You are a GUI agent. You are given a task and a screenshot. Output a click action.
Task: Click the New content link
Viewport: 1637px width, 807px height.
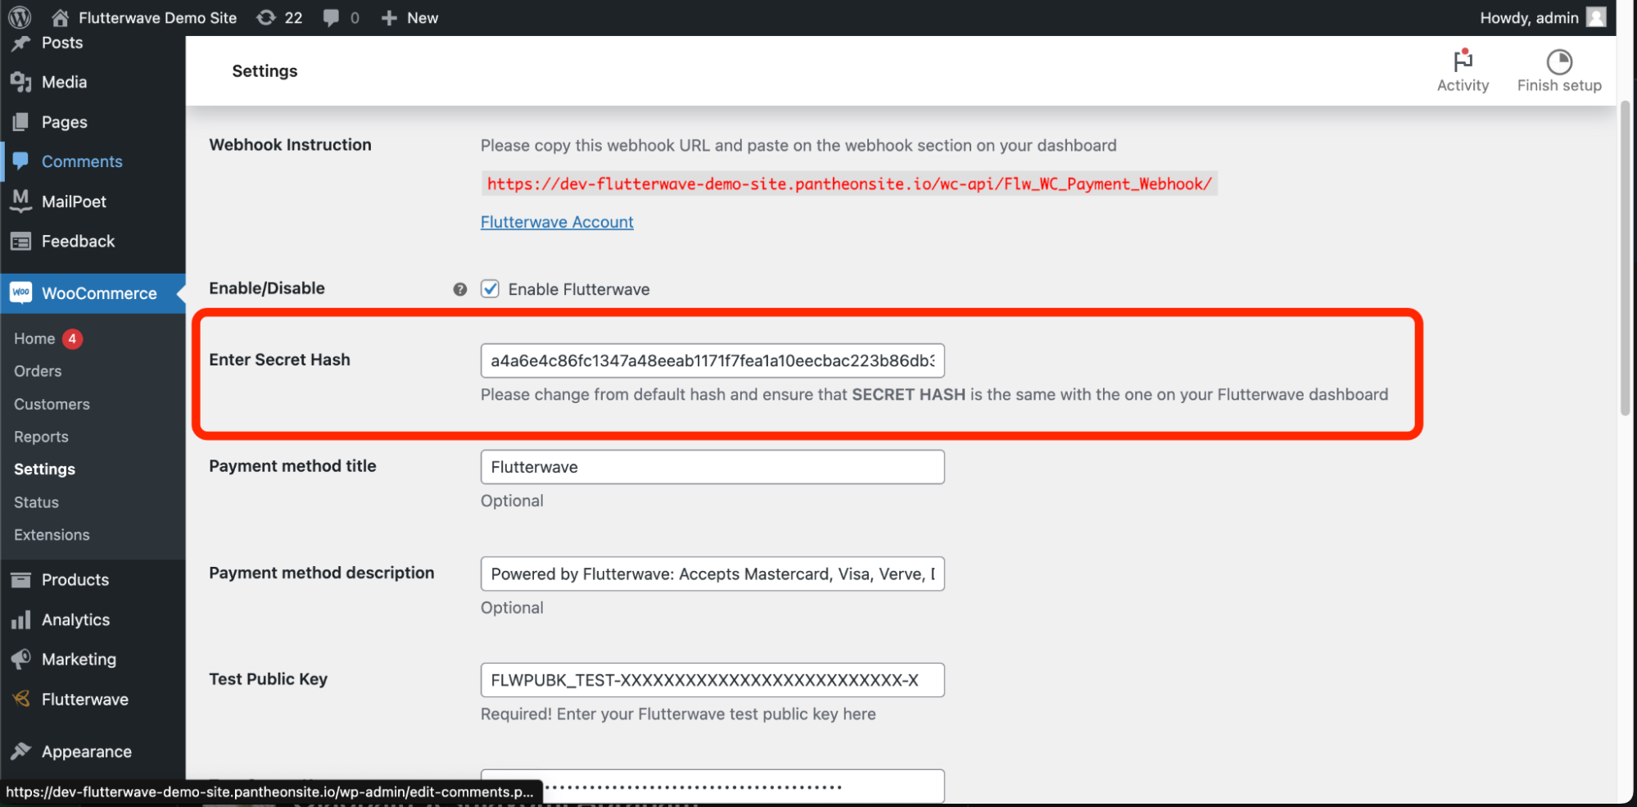(423, 18)
